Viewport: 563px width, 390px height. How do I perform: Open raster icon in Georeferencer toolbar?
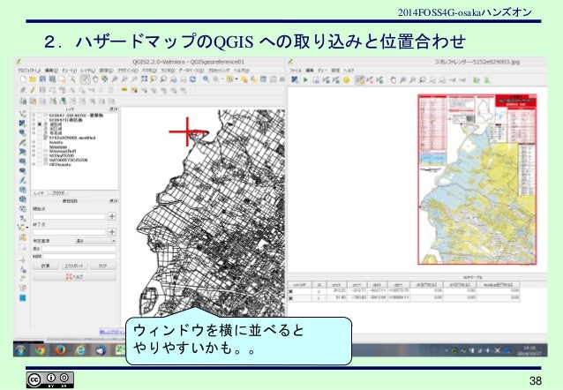pos(295,79)
